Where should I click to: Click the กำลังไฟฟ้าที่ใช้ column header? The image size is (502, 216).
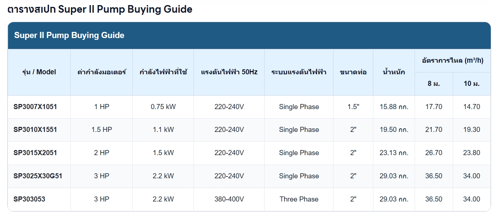[163, 72]
